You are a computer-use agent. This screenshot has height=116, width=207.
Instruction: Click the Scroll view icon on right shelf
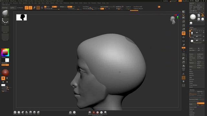click(x=183, y=18)
